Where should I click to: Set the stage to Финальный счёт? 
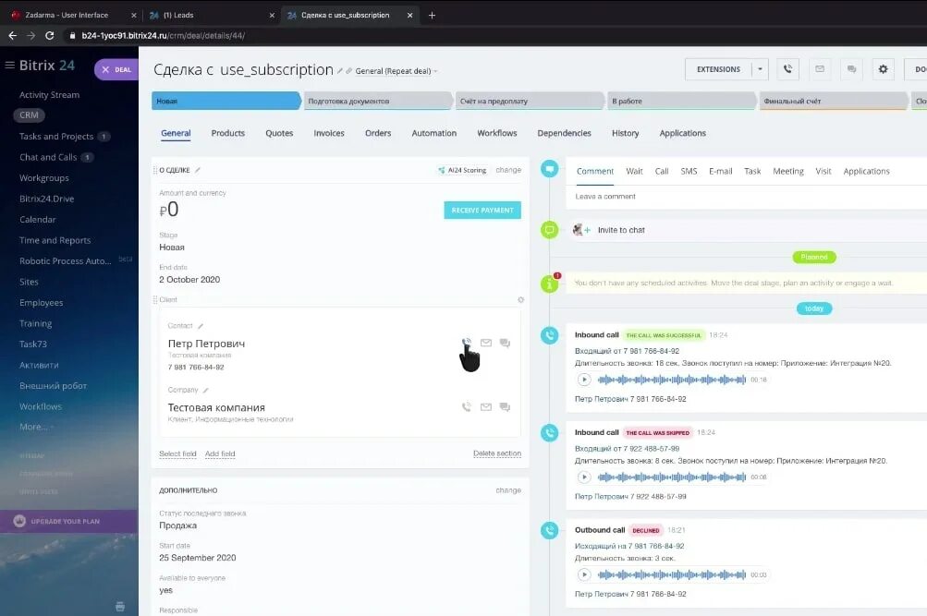pos(834,101)
